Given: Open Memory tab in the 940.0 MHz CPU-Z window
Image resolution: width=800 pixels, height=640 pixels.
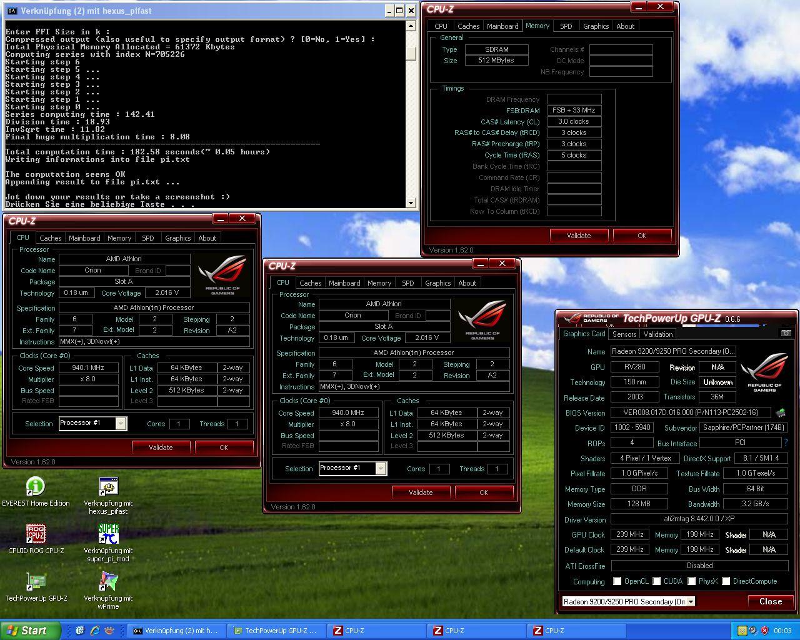Looking at the screenshot, I should 379,283.
